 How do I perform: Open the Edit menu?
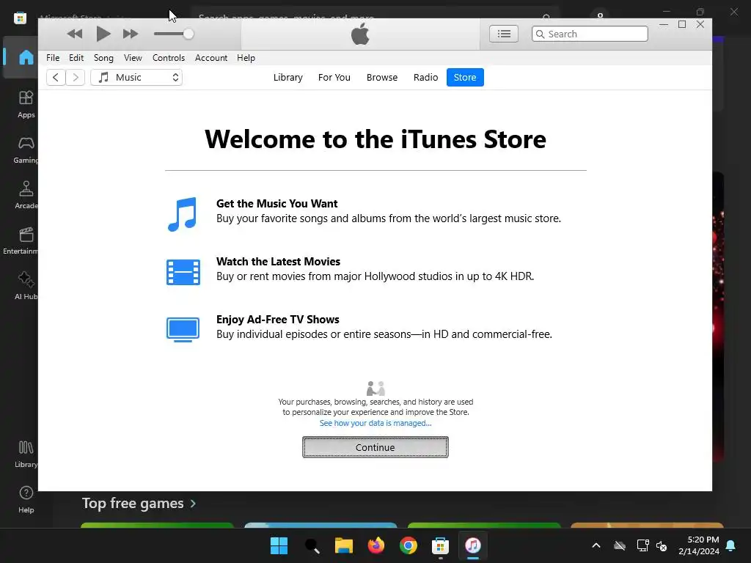click(76, 58)
